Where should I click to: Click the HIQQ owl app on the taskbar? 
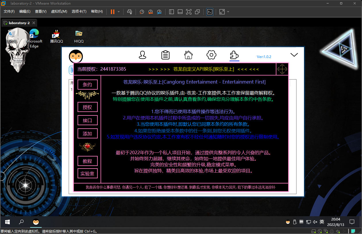click(x=36, y=222)
